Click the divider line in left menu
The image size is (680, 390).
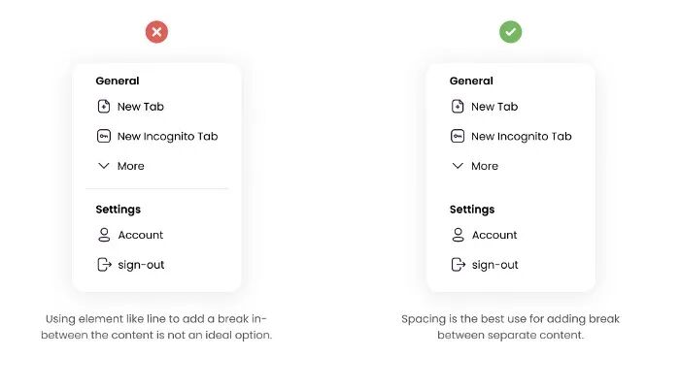156,188
